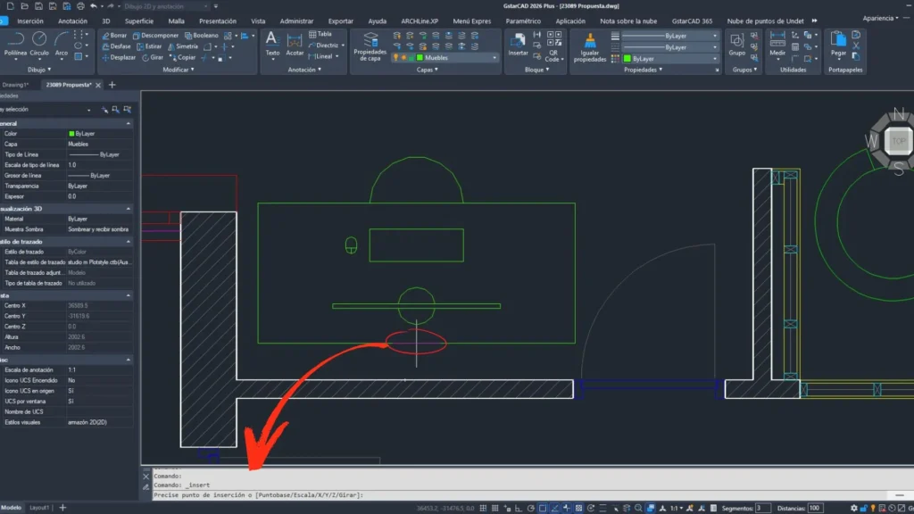Viewport: 914px width, 514px height.
Task: Select the Desfase offset tool
Action: [x=116, y=46]
